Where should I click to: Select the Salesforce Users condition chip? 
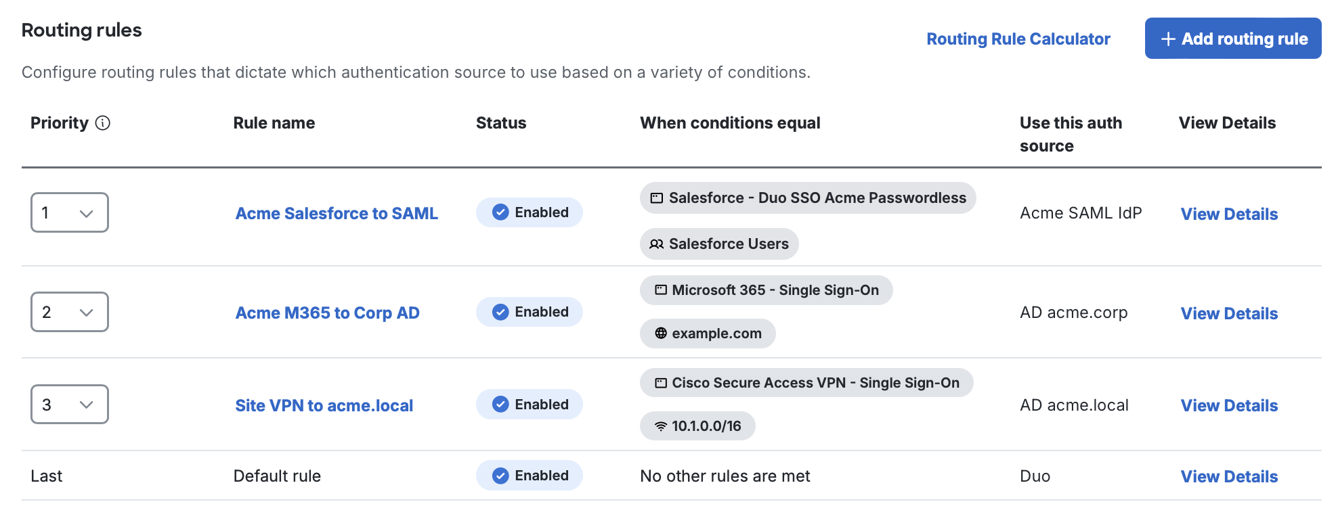click(x=719, y=244)
